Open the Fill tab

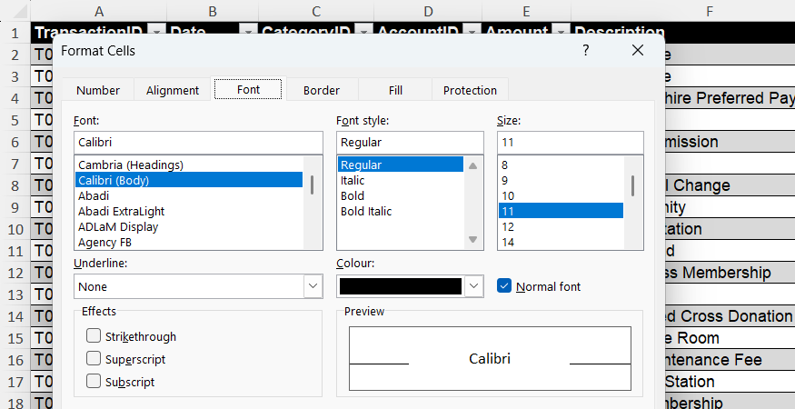pyautogui.click(x=395, y=90)
